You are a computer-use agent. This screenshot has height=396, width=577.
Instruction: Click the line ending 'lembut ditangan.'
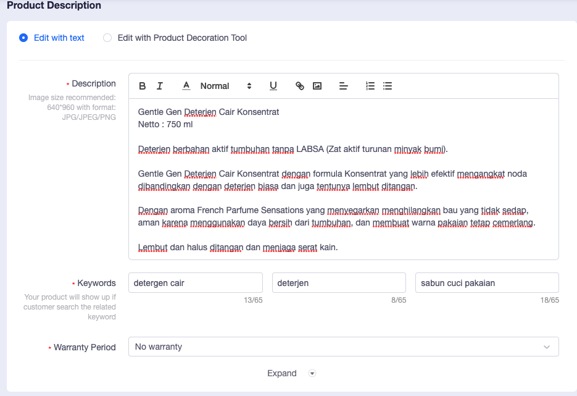[278, 187]
